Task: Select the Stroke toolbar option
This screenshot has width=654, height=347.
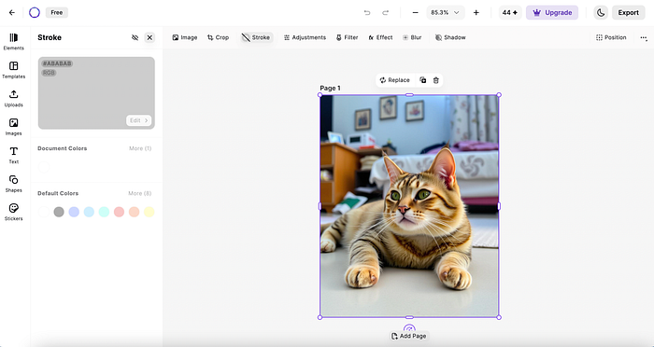Action: [256, 37]
